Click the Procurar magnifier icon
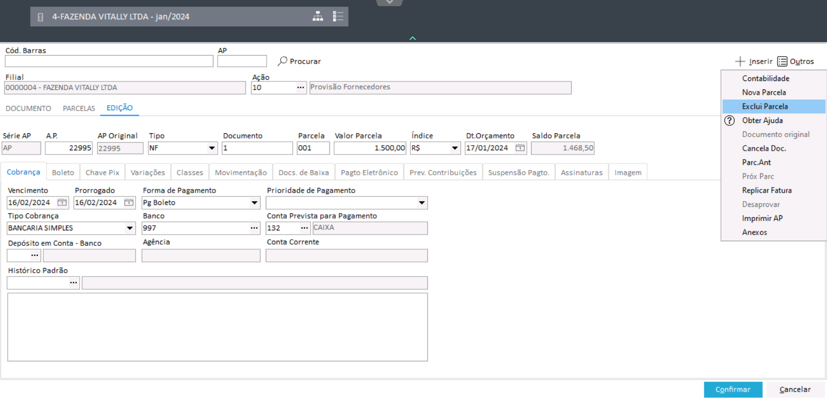Image resolution: width=827 pixels, height=399 pixels. (282, 61)
